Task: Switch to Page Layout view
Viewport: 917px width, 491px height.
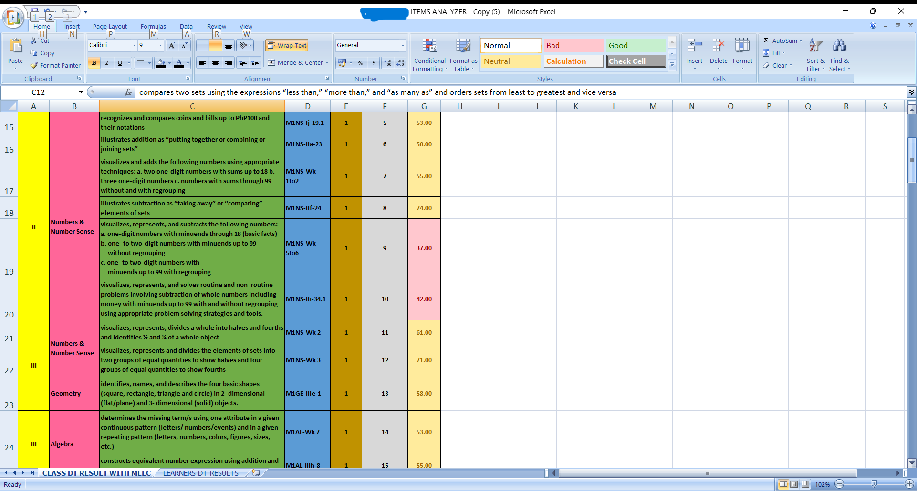Action: (x=794, y=484)
